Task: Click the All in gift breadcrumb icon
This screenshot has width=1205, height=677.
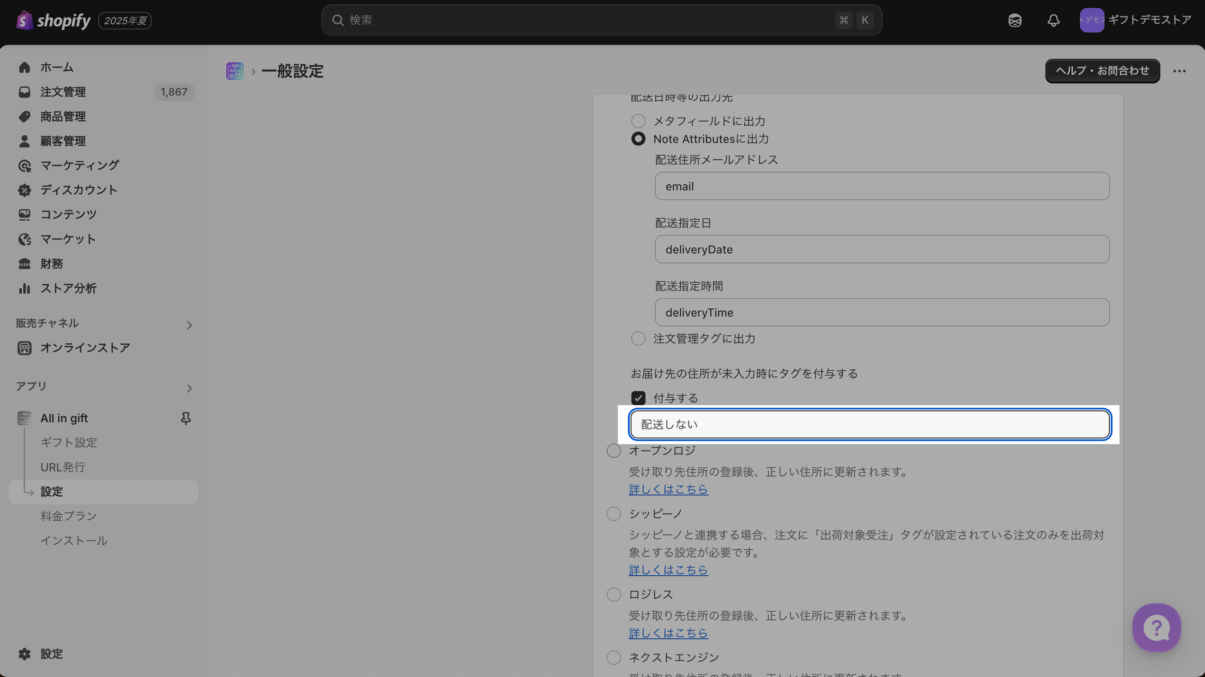Action: [x=235, y=71]
